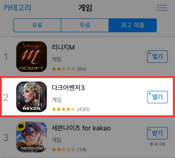
Task: Tap 게임 category label under 세븐나이츠
Action: tap(56, 140)
